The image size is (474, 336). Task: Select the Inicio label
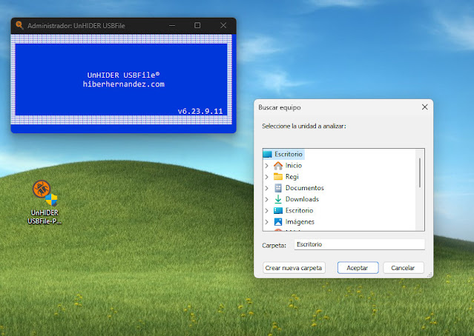tap(294, 166)
